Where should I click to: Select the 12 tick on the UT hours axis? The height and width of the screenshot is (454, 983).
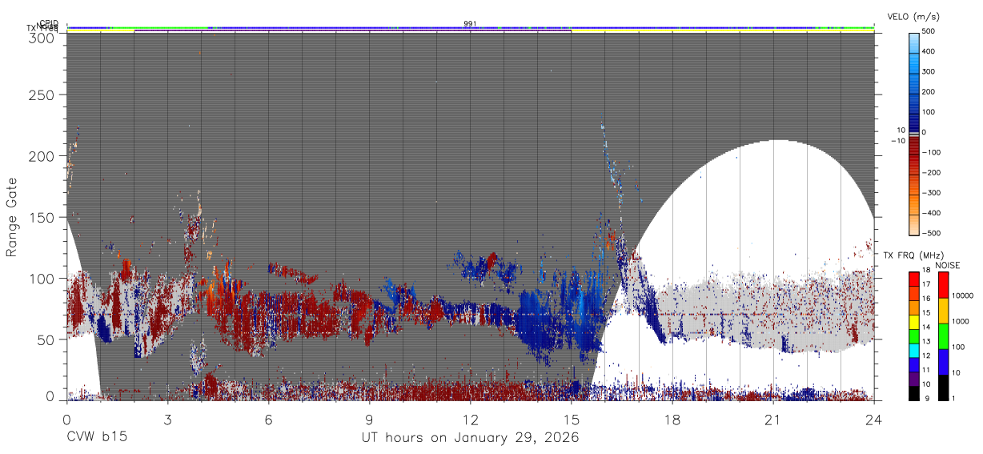tap(470, 419)
